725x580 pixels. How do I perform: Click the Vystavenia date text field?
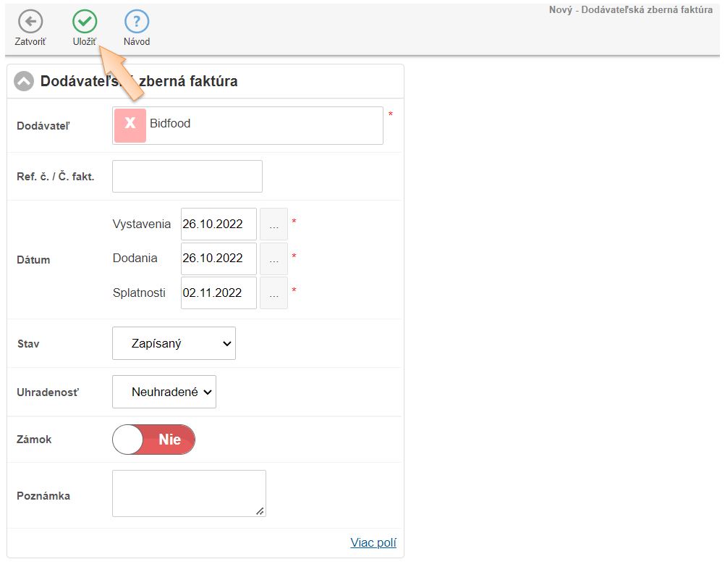point(219,224)
